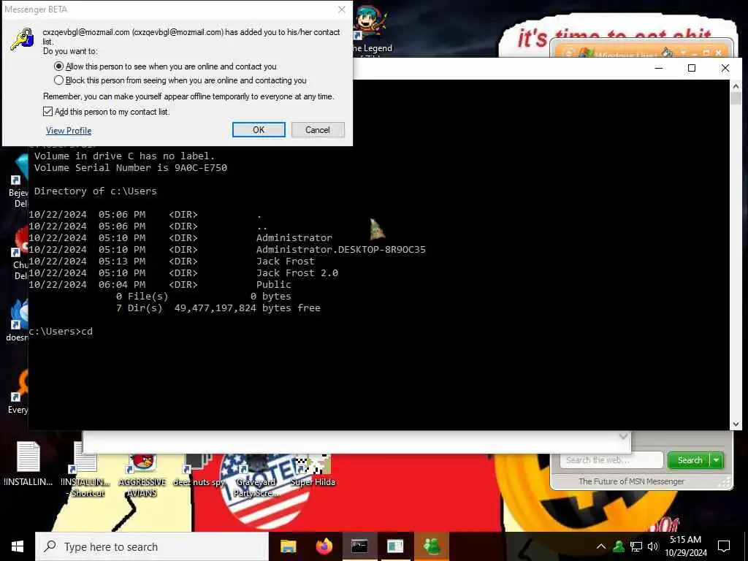Open the Graveyard Party Scre... shortcut

pyautogui.click(x=256, y=476)
